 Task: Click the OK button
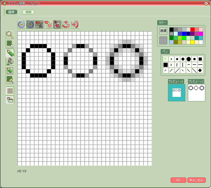178,180
